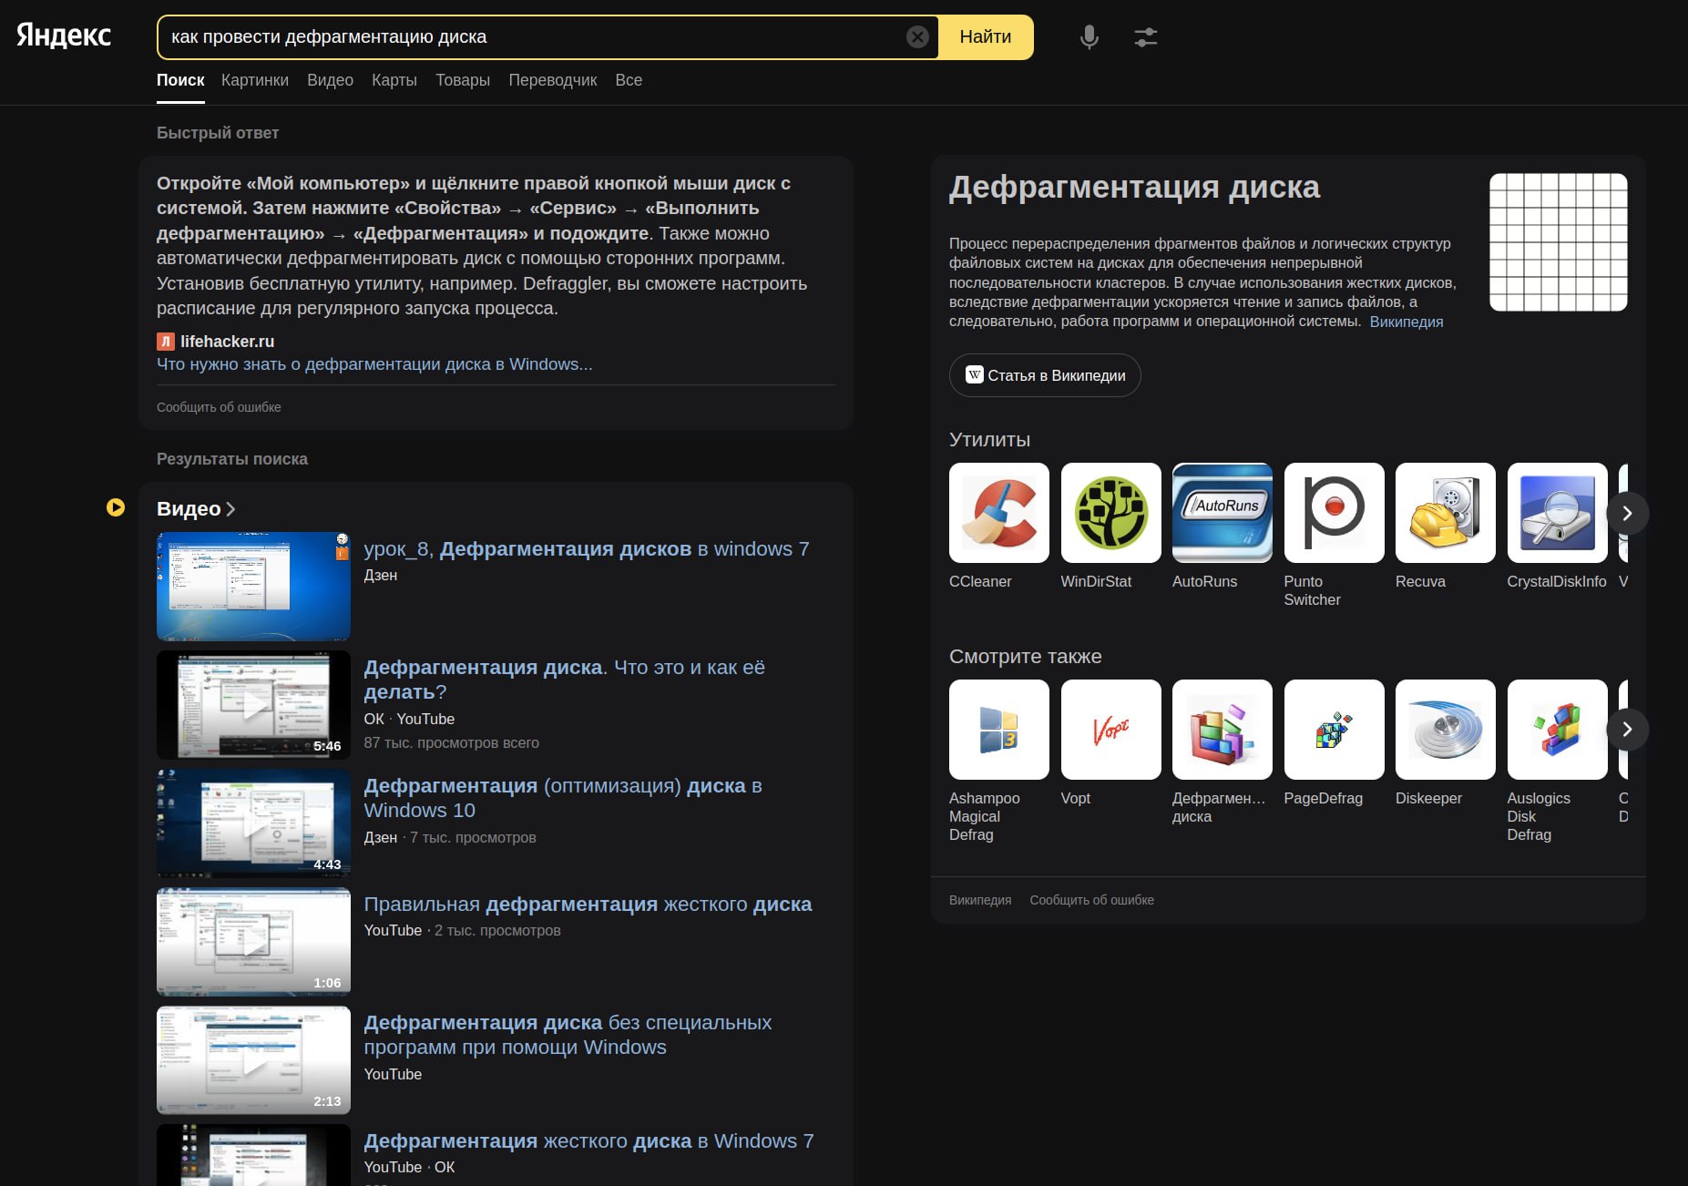The height and width of the screenshot is (1186, 1688).
Task: Play the 1:06 video thumbnail
Action: click(253, 942)
